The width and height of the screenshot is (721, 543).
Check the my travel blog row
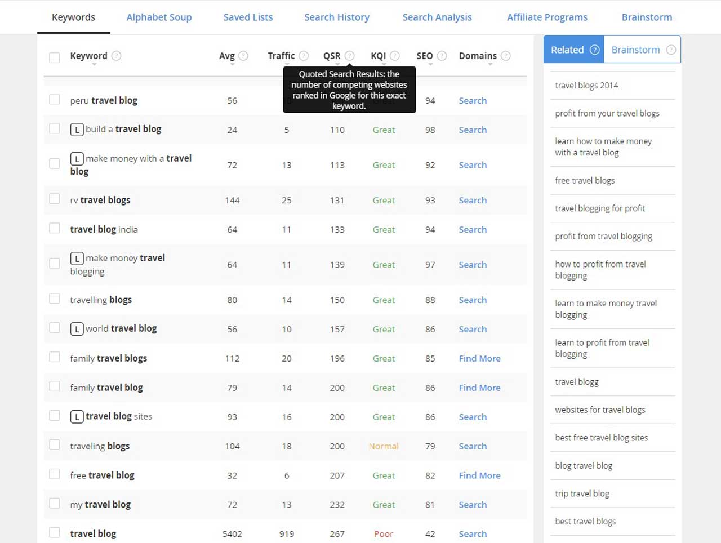(55, 504)
